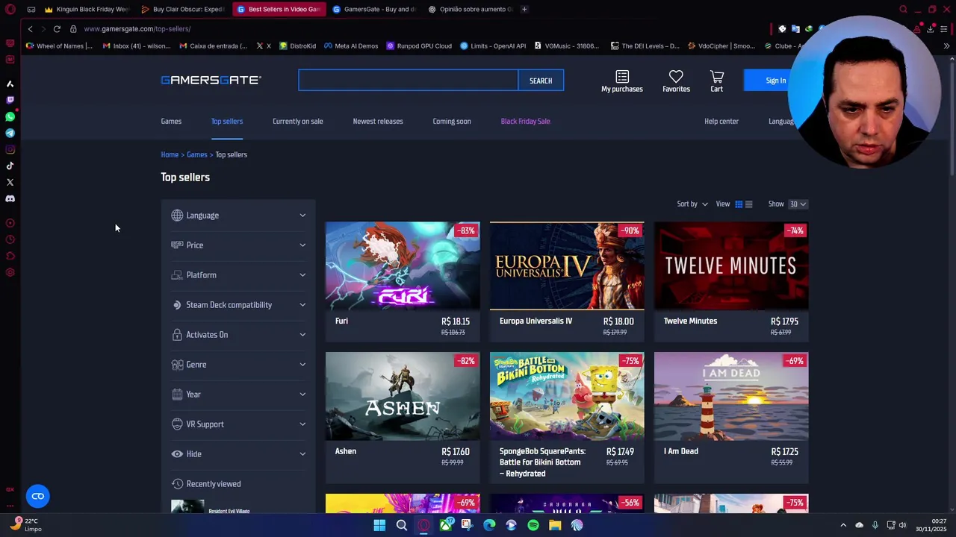
Task: Open Coming soon menu item
Action: [452, 122]
